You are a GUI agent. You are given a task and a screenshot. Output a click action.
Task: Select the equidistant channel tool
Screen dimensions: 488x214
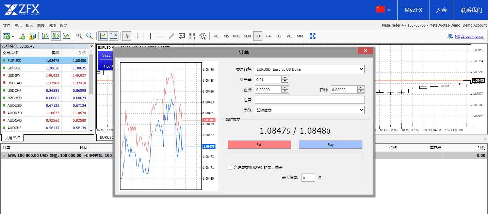coord(203,36)
